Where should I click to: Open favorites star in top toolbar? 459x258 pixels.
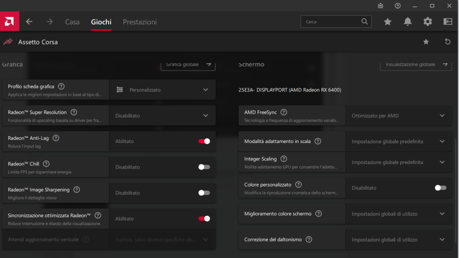click(387, 22)
